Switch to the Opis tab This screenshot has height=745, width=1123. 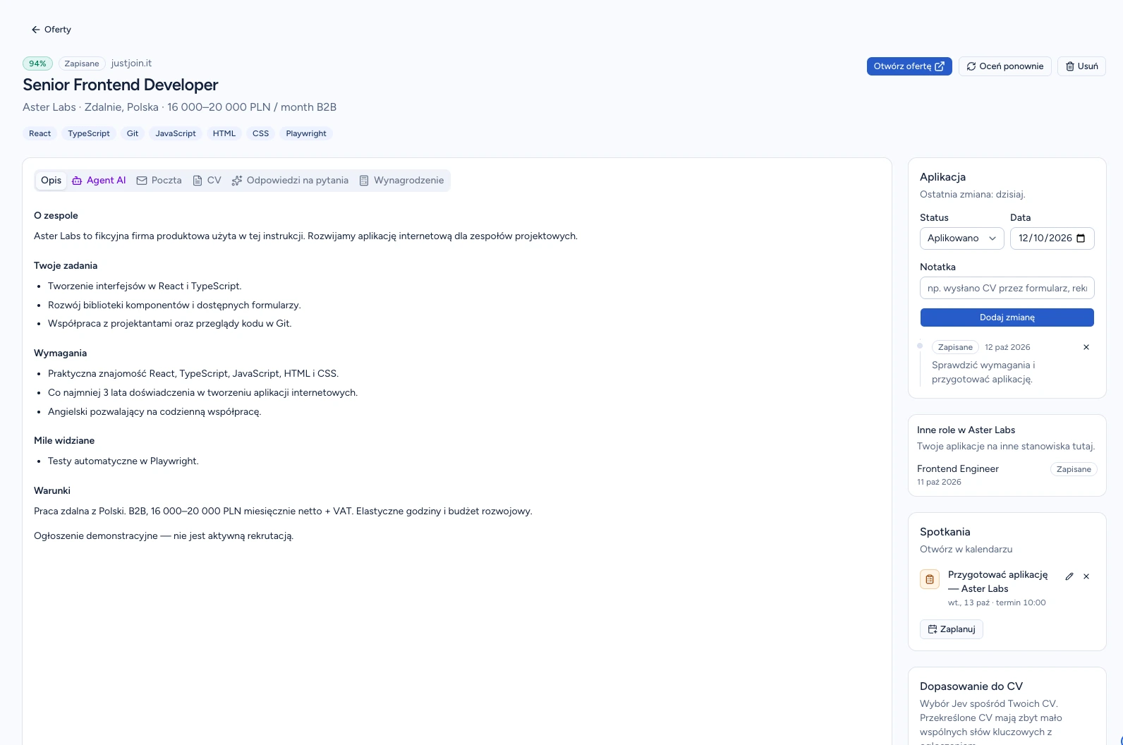pos(51,181)
